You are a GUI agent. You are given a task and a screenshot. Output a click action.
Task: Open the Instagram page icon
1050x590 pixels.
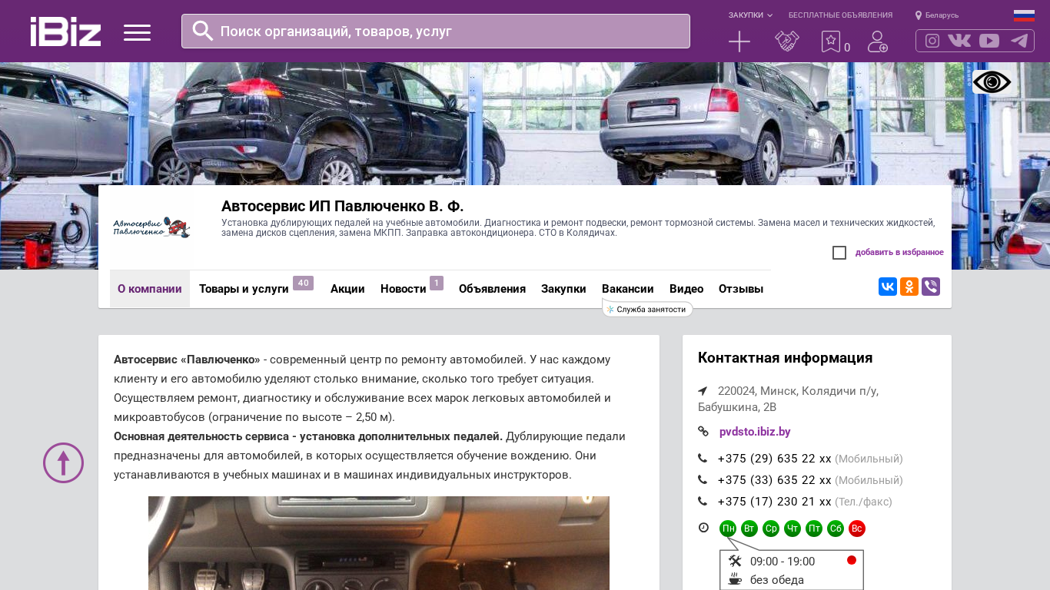click(932, 41)
